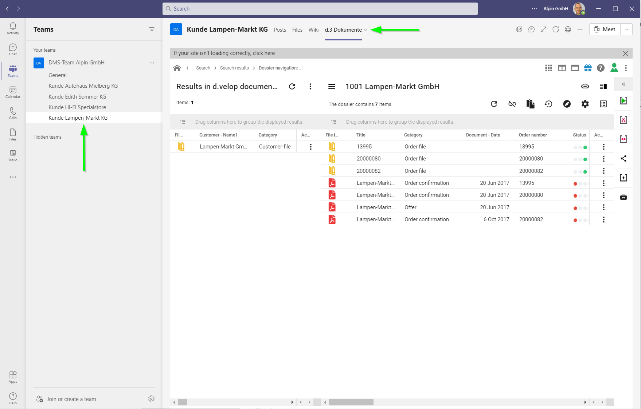Reload the tab using refresh icon
641x409 pixels.
[555, 29]
